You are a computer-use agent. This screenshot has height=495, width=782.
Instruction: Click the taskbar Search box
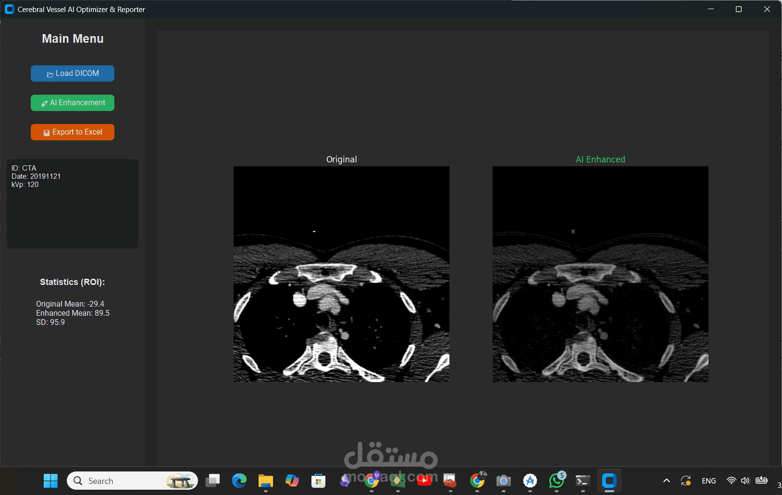tap(132, 481)
